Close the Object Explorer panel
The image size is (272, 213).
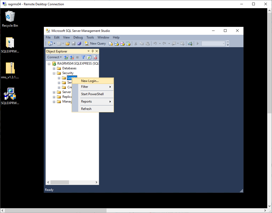(97, 51)
